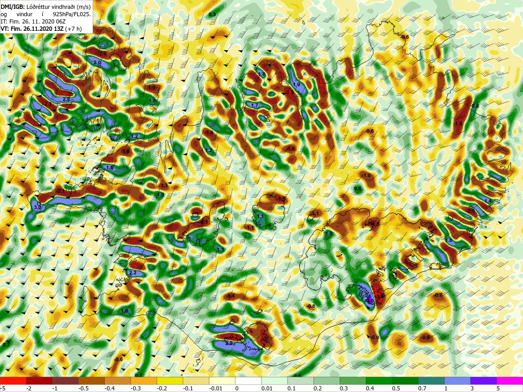Screen dimensions: 523x392
Task: Click the map value label 1.9
Action: 296,84
